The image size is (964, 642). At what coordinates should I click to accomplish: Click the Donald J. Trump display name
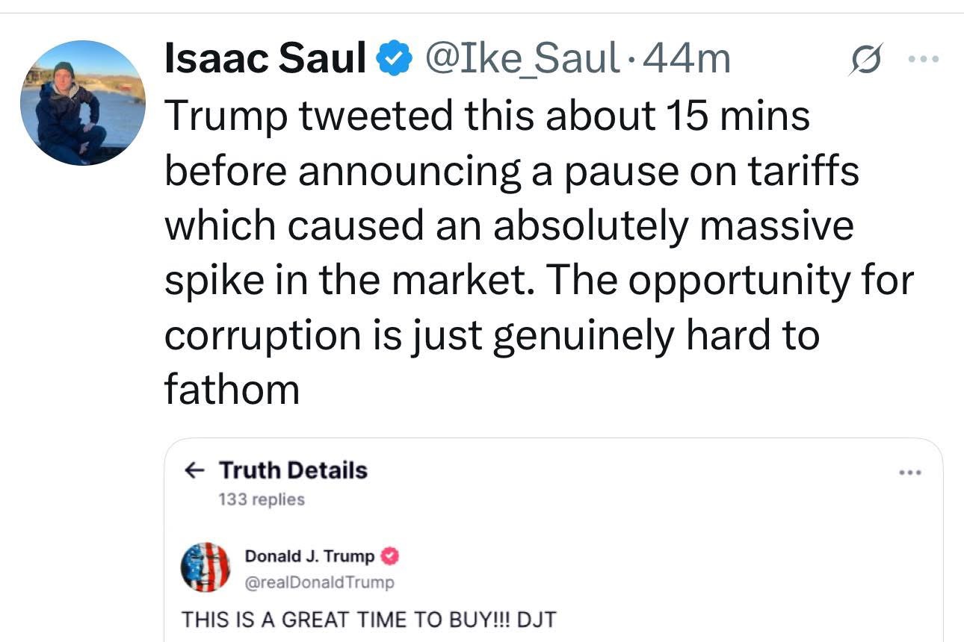coord(309,556)
